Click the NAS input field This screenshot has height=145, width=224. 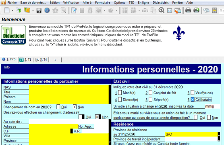(69, 87)
